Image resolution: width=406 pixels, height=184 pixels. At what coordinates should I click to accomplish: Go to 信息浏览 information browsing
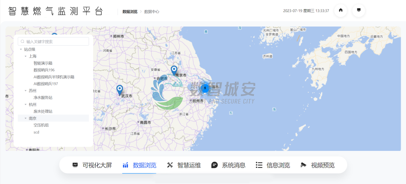pyautogui.click(x=273, y=165)
